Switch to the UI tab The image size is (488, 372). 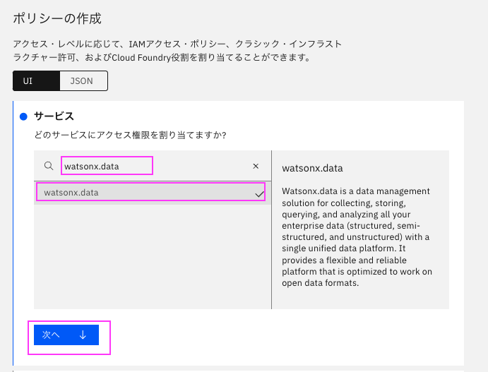(37, 81)
